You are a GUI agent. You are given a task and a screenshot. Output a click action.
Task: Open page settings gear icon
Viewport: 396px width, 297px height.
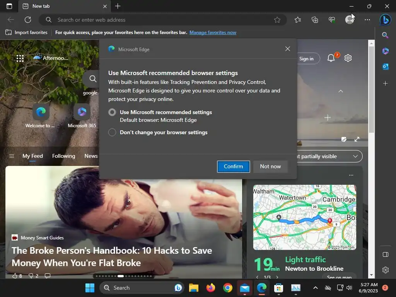pyautogui.click(x=348, y=58)
